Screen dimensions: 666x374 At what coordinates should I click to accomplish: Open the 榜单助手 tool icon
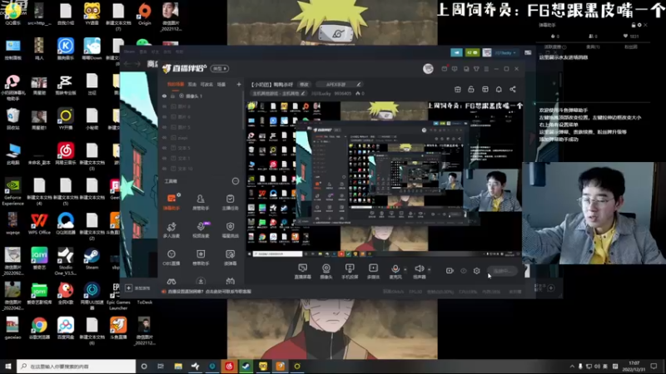pos(201,257)
